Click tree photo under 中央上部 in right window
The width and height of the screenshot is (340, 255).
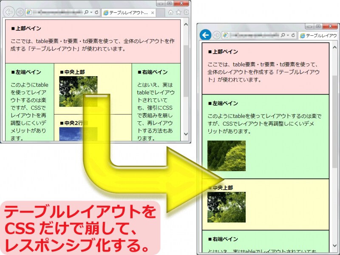click(227, 207)
